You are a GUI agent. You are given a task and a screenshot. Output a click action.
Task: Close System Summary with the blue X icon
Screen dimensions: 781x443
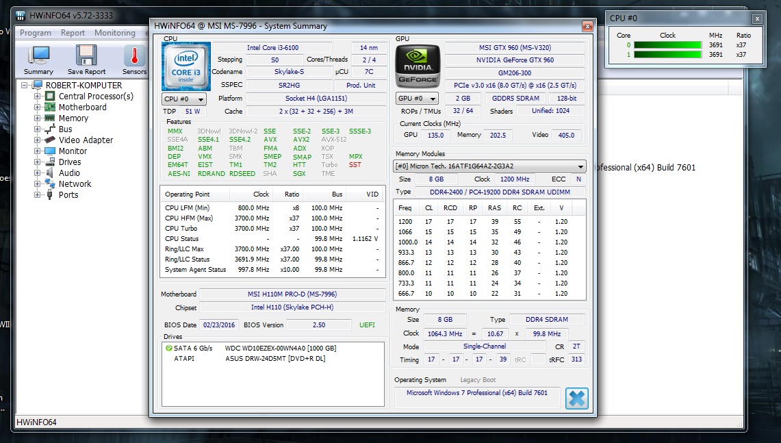pyautogui.click(x=577, y=398)
